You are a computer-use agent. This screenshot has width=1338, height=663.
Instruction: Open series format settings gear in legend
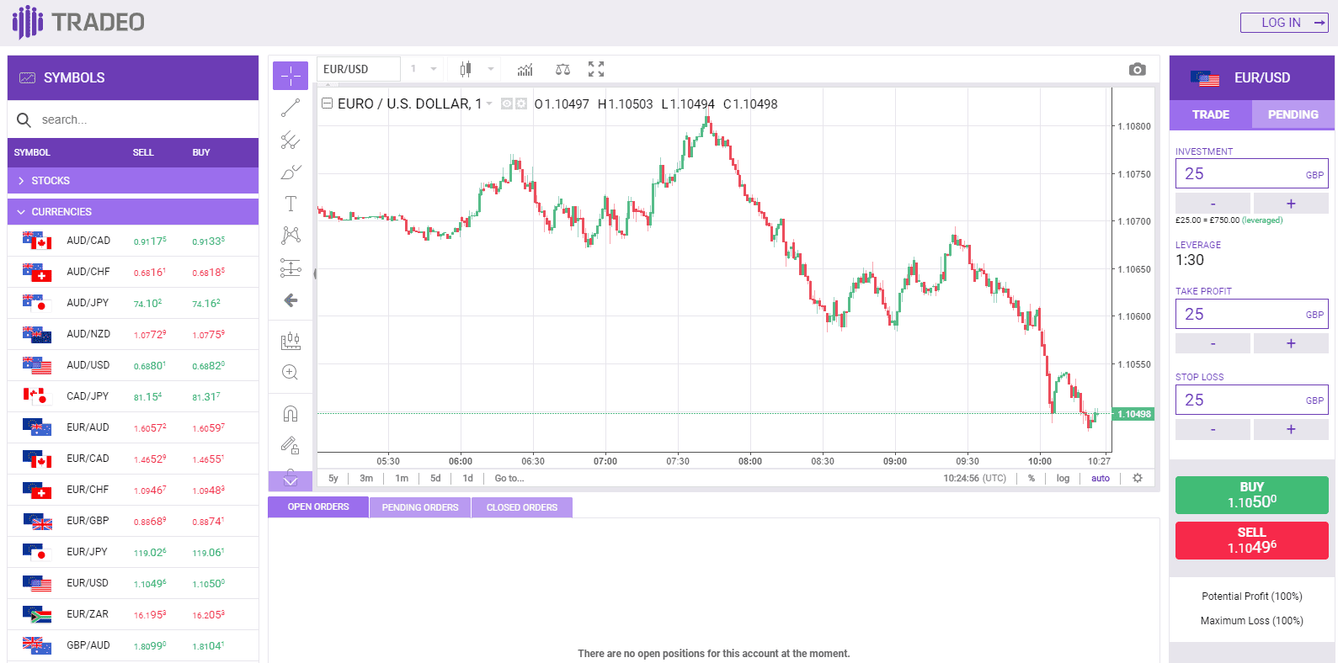point(521,103)
